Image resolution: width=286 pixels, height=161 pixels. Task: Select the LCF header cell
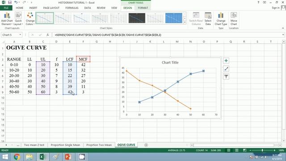tap(70, 59)
